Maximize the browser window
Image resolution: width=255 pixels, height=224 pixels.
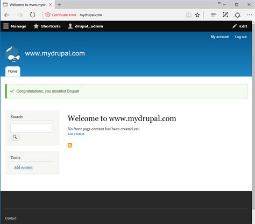coord(237,5)
